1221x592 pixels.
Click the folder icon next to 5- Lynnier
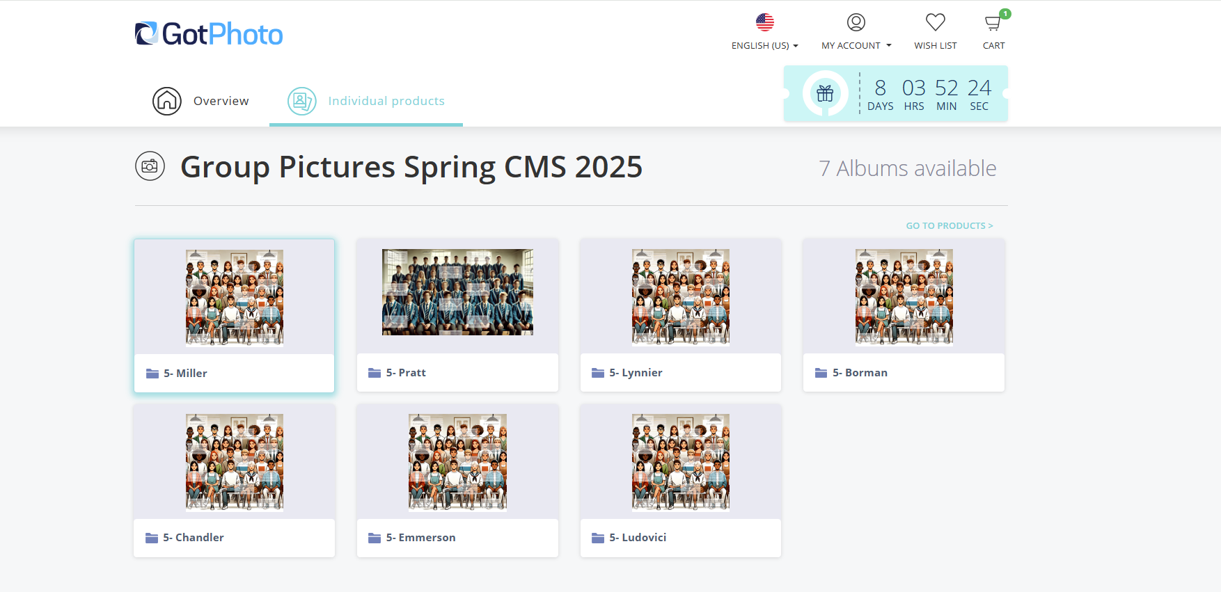(598, 373)
